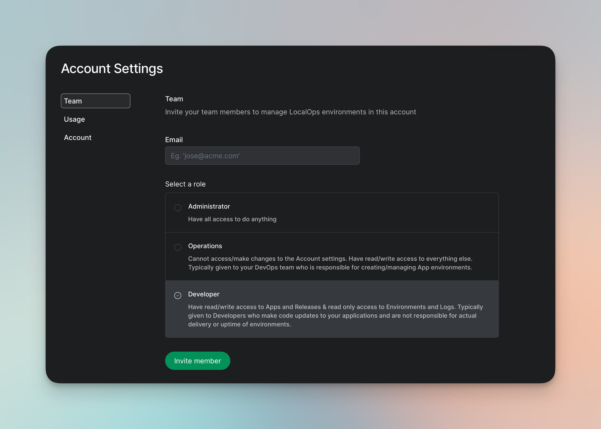Image resolution: width=601 pixels, height=429 pixels.
Task: Click 'Have all access to do anything' text
Action: [x=232, y=219]
